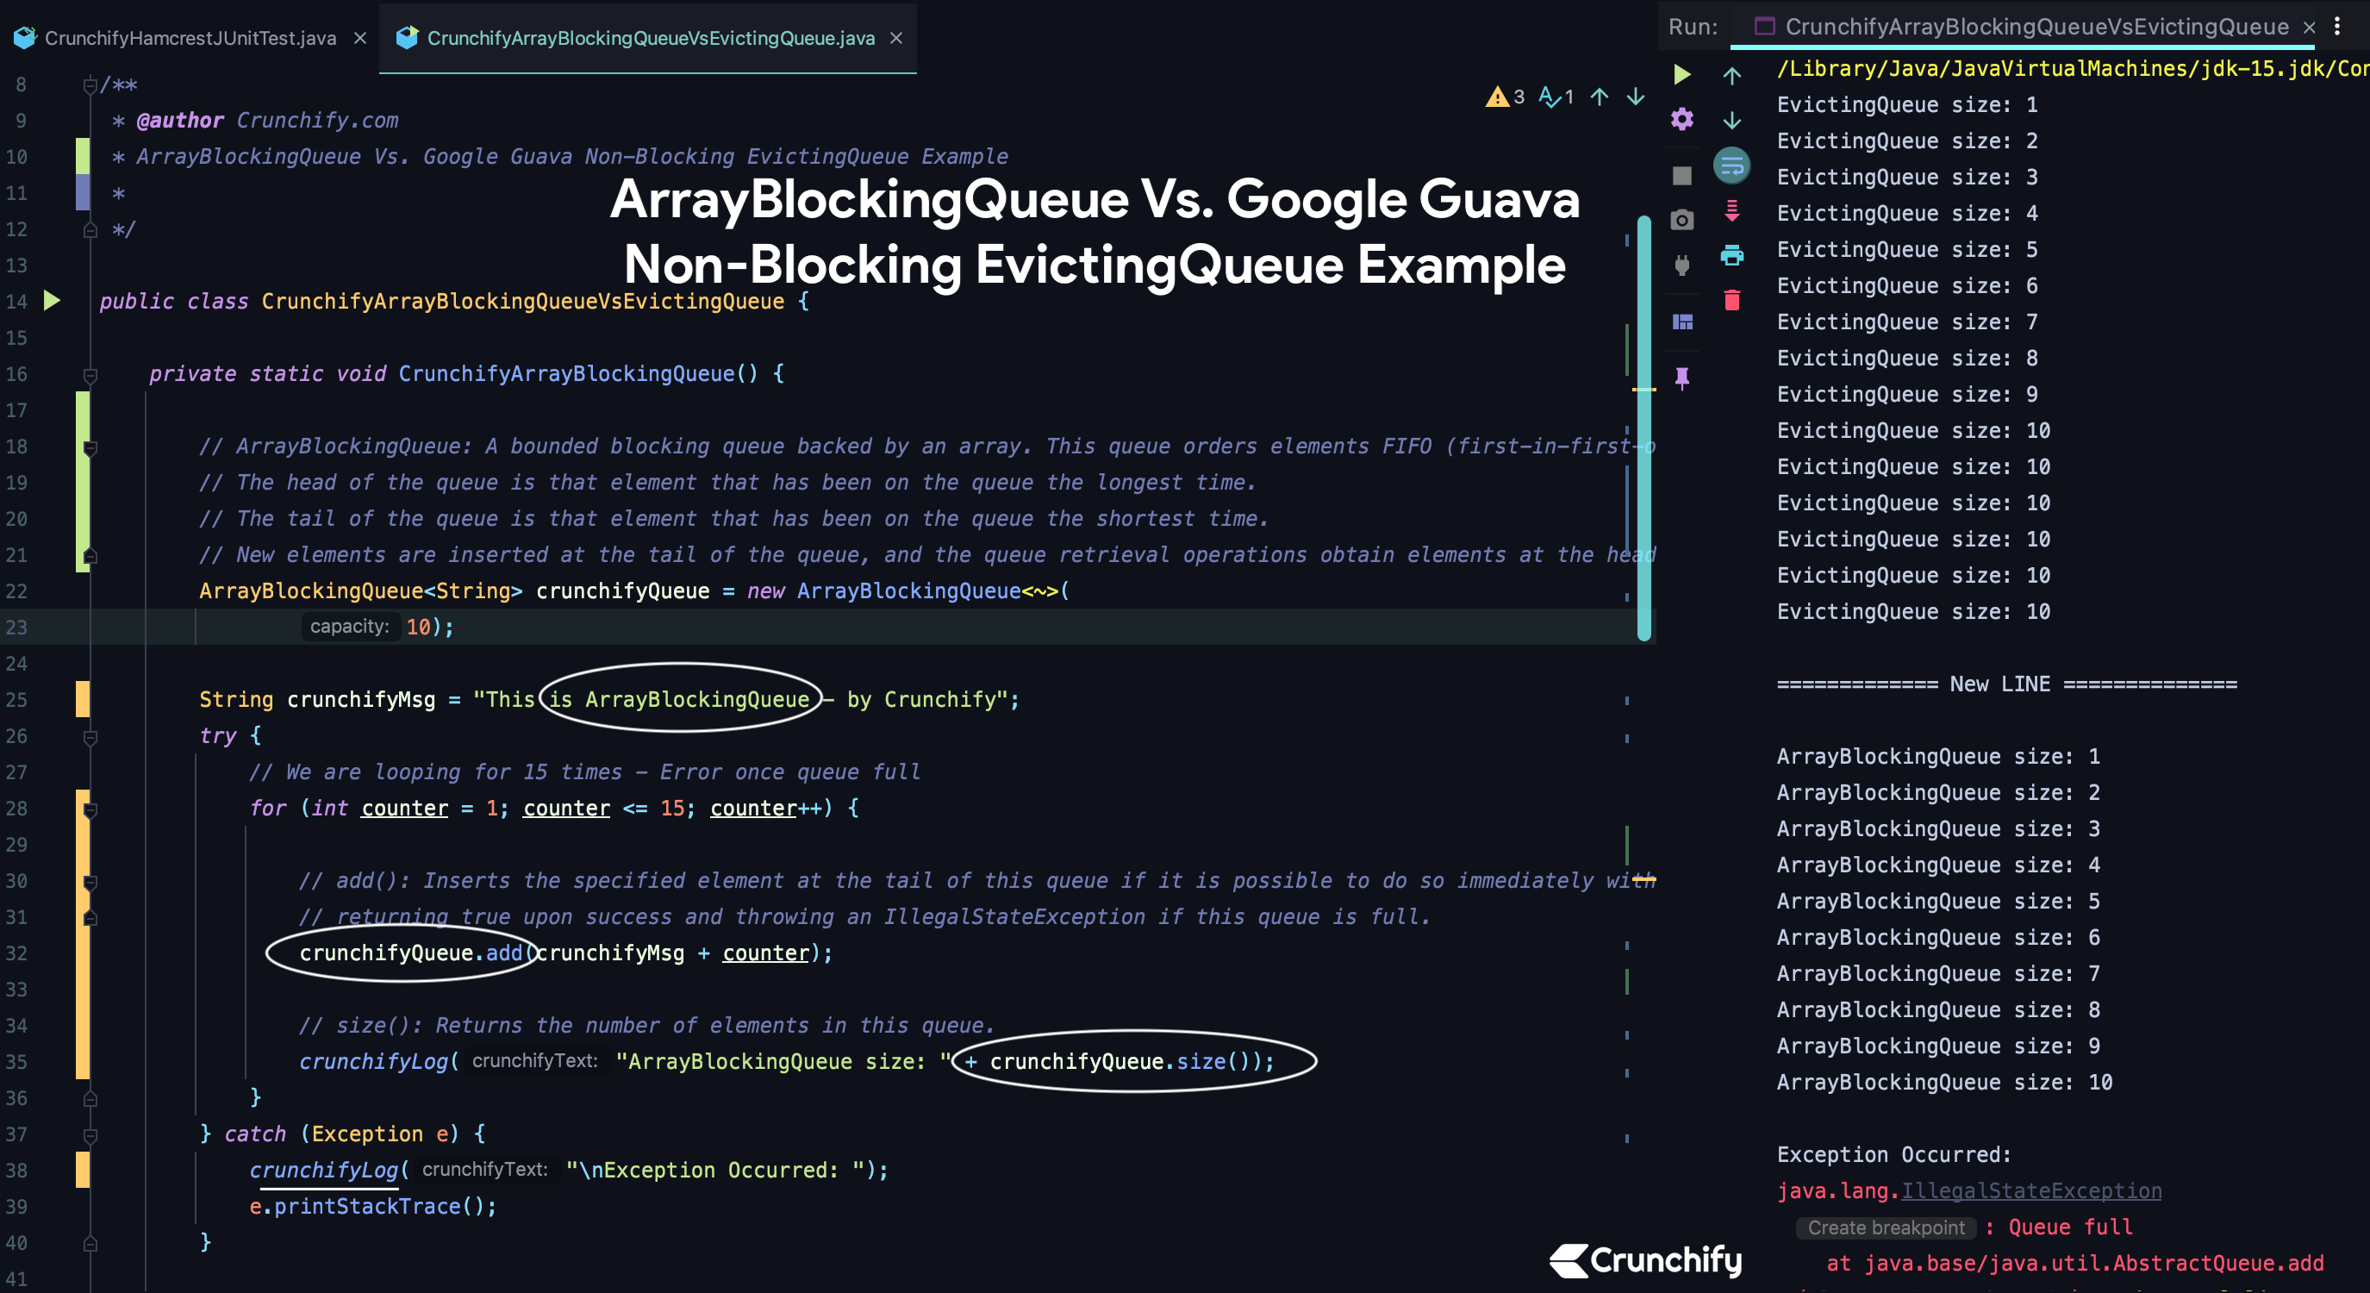Click the warnings indicator showing 3
The width and height of the screenshot is (2370, 1293).
[1506, 97]
